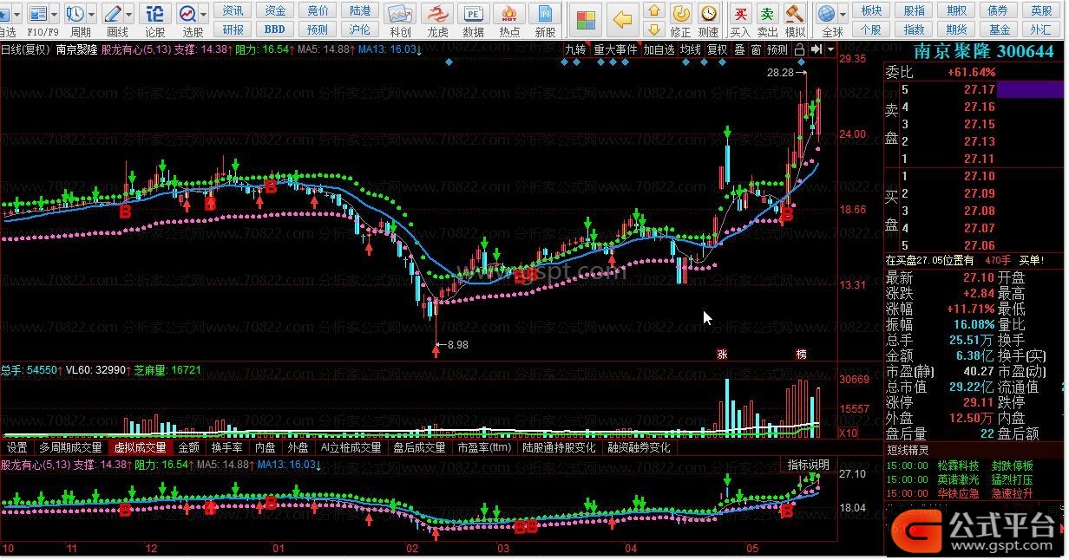Switch to the 金额 tab
This screenshot has width=1069, height=560.
(x=189, y=448)
